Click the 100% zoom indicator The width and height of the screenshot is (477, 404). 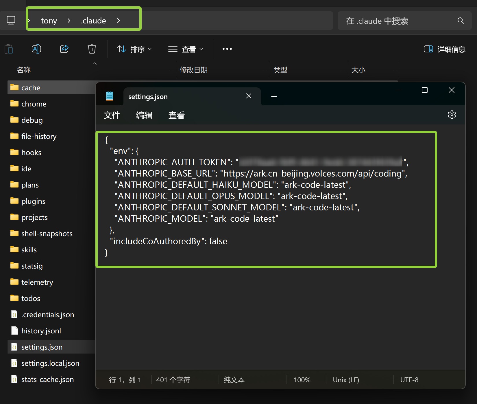[302, 380]
